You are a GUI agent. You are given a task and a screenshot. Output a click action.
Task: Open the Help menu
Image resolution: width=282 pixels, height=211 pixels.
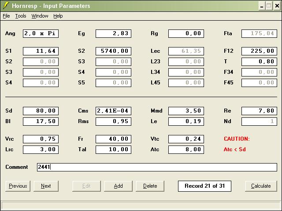click(58, 16)
